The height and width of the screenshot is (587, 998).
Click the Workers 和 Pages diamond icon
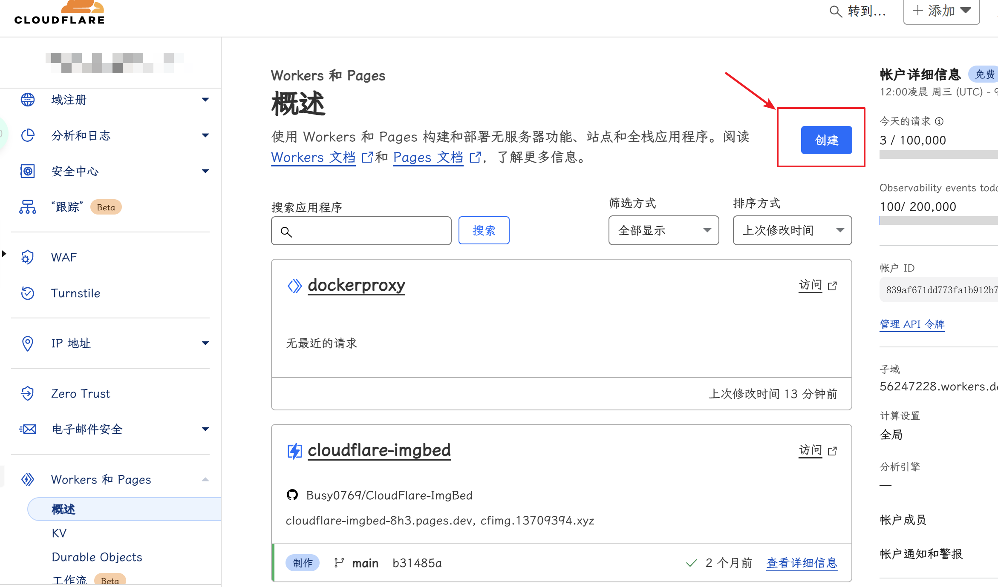[28, 479]
